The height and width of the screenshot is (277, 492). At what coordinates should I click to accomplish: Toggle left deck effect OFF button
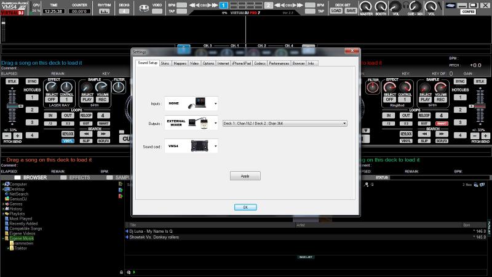[x=51, y=100]
